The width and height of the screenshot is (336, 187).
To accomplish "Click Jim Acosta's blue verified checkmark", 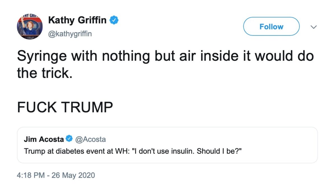I will click(69, 139).
